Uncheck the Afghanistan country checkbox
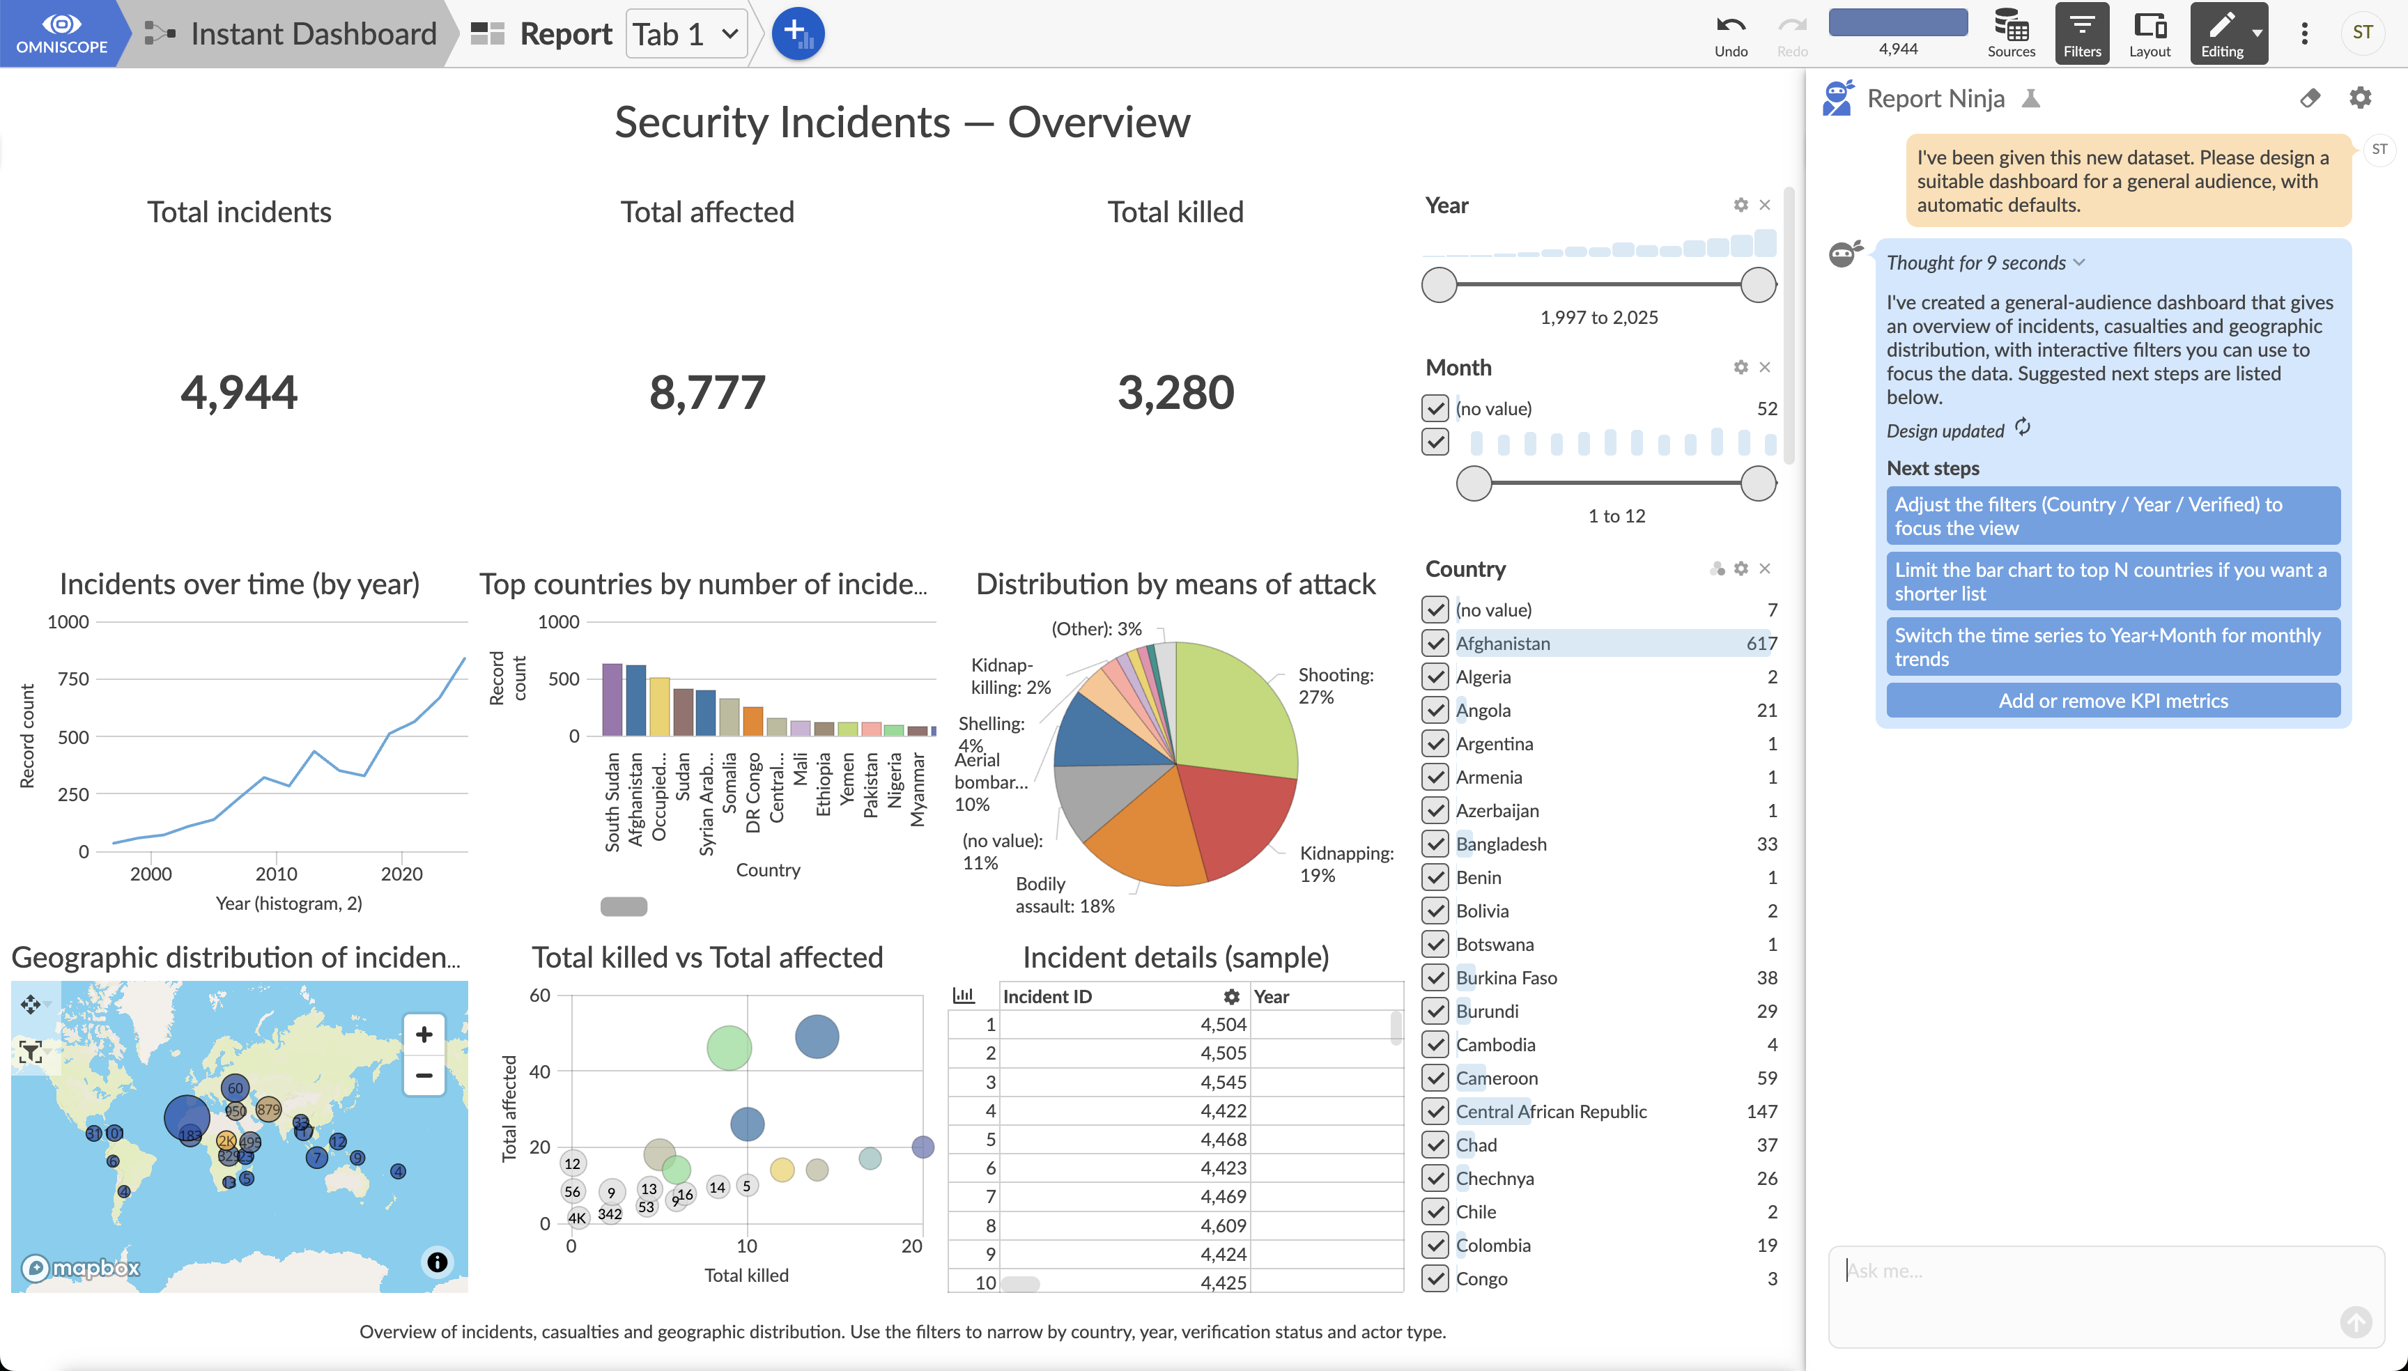Screen dimensions: 2408x1371 click(x=1434, y=643)
